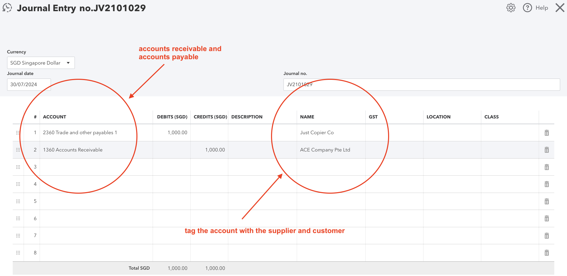Click the NAME column header
Image resolution: width=567 pixels, height=276 pixels.
307,117
